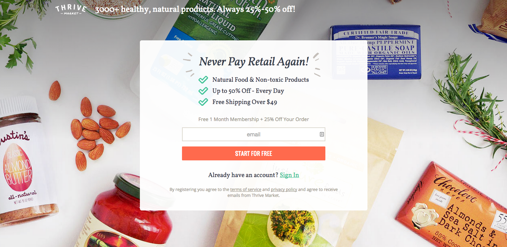Image resolution: width=507 pixels, height=247 pixels.
Task: Select the checkmark next to Up to 50% Off
Action: [x=203, y=91]
